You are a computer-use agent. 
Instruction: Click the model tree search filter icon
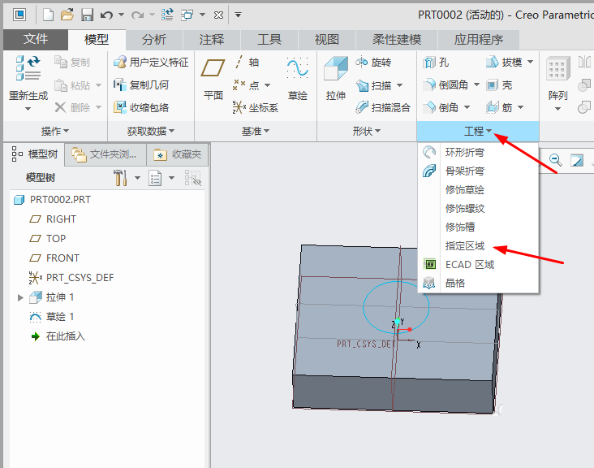(193, 177)
